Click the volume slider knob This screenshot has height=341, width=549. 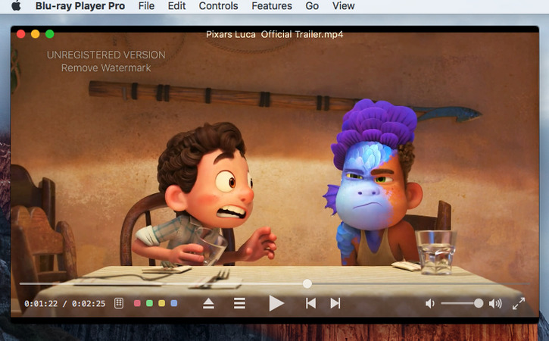(x=479, y=303)
